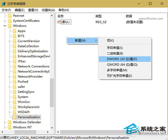Select the Personalization key label

pos(29,117)
